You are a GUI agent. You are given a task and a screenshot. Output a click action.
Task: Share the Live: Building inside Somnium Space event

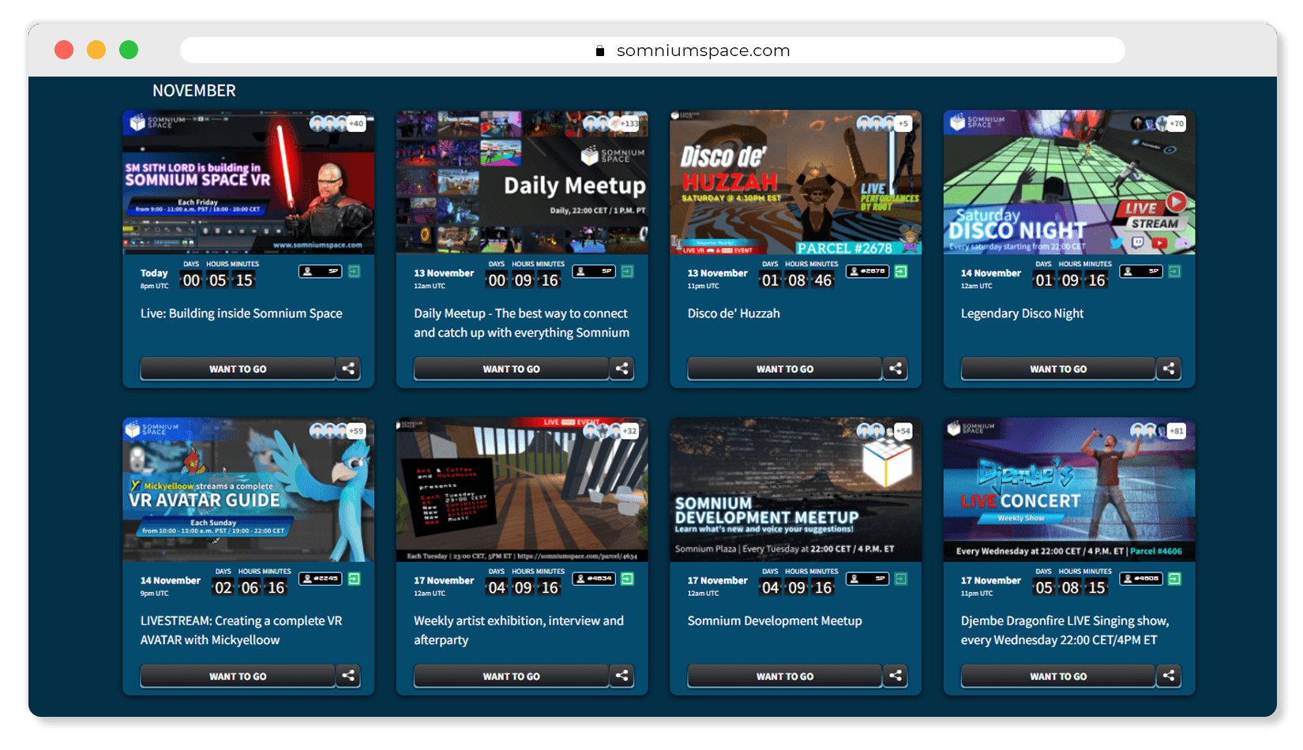348,369
